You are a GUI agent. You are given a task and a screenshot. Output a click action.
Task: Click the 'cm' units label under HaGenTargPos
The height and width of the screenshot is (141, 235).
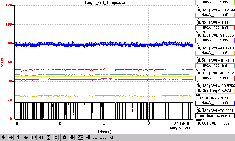coord(199,95)
